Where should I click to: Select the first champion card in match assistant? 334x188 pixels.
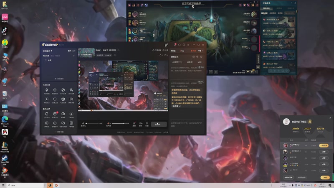click(x=278, y=21)
